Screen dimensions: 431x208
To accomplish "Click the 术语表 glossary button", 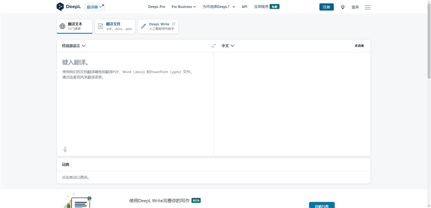I will pyautogui.click(x=359, y=46).
